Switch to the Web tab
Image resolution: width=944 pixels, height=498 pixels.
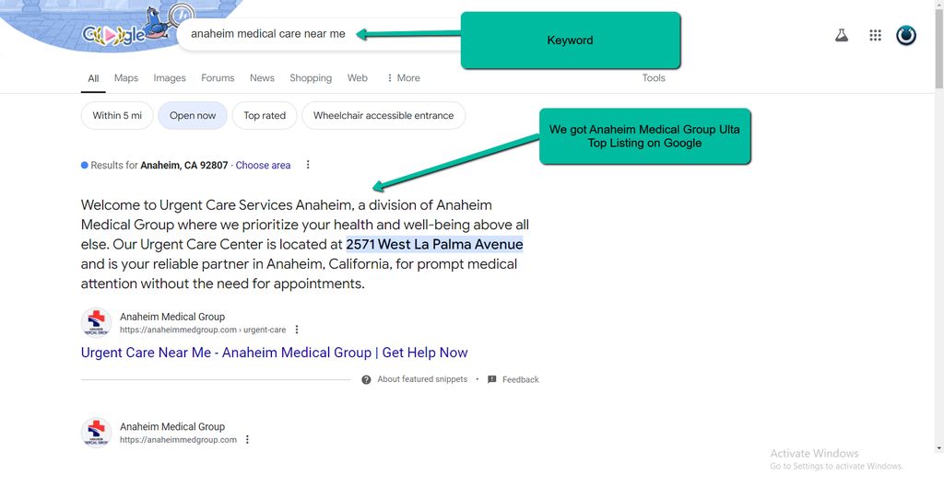pos(357,78)
